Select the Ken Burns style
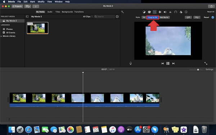216x135 pixels. point(164,17)
